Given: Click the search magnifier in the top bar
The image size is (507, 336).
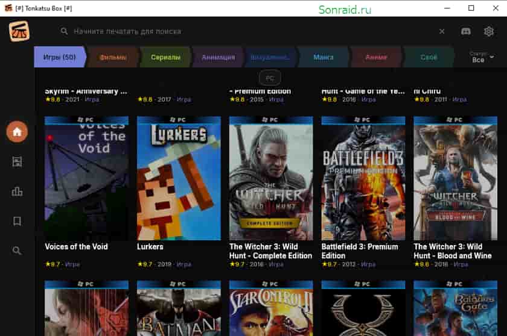Looking at the screenshot, I should click(x=64, y=31).
